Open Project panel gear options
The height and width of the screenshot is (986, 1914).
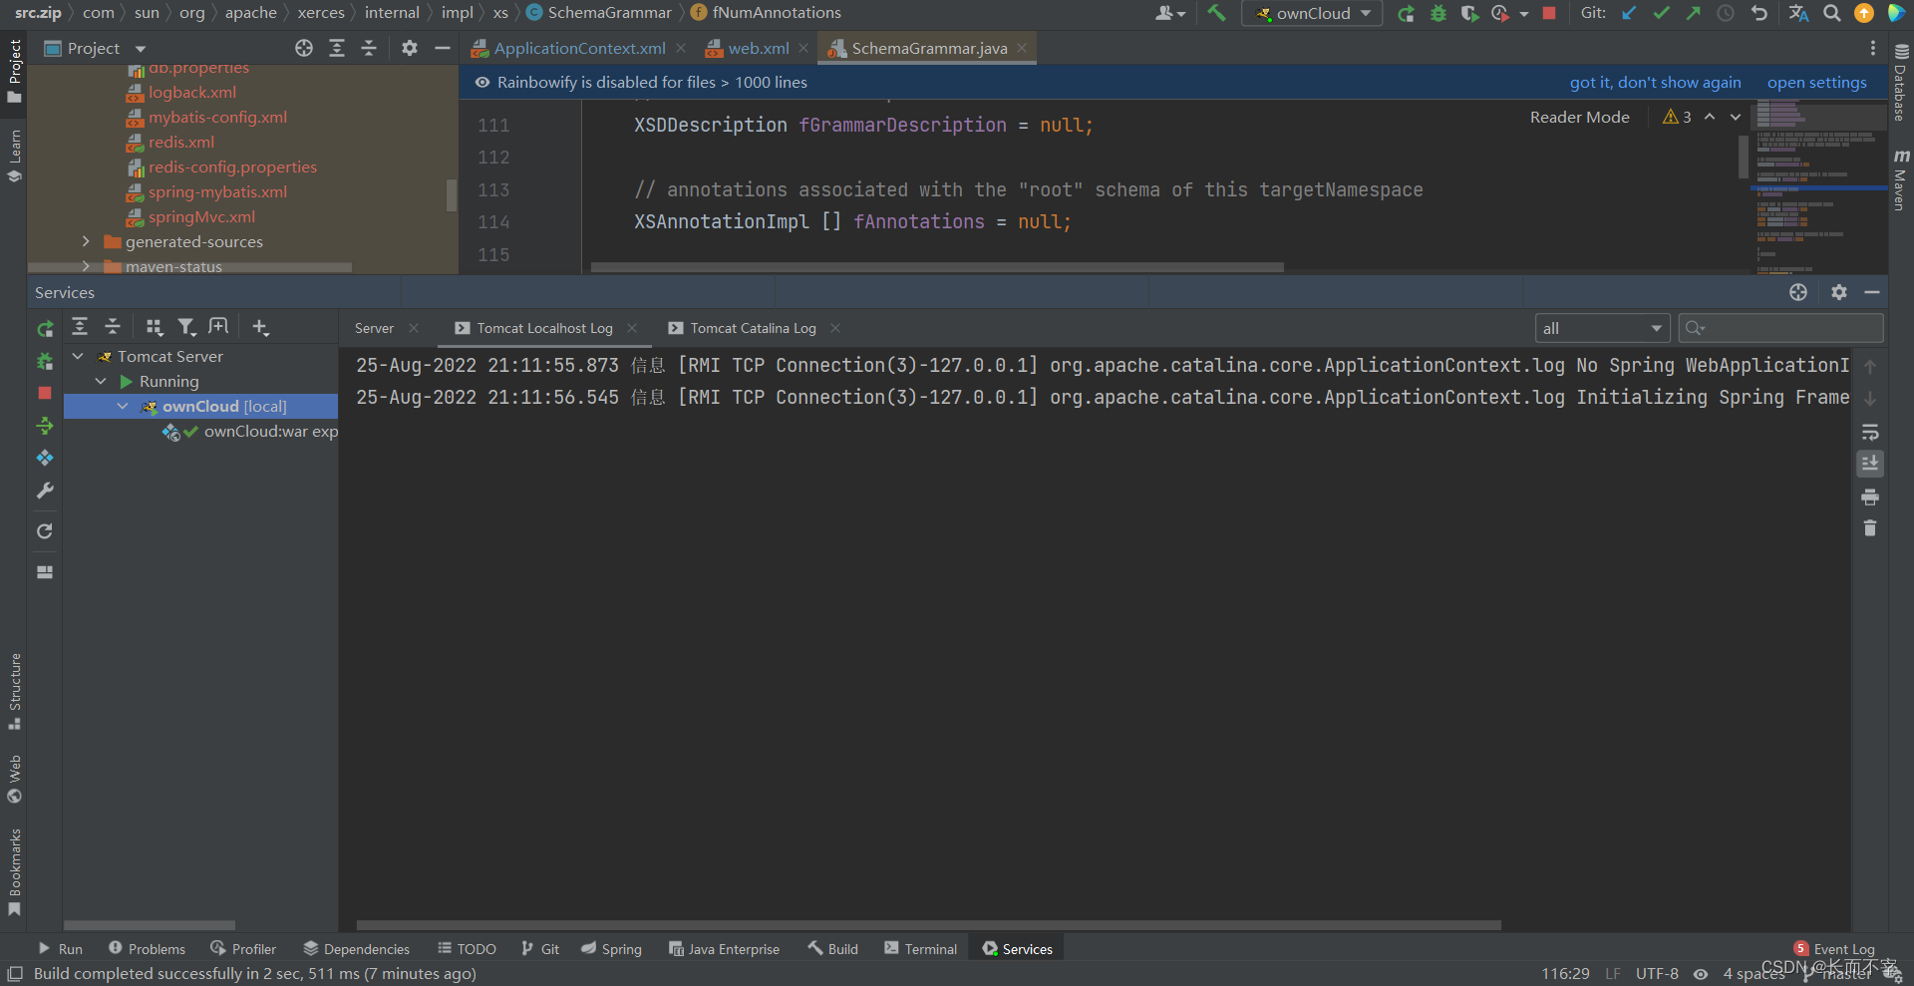(x=410, y=48)
